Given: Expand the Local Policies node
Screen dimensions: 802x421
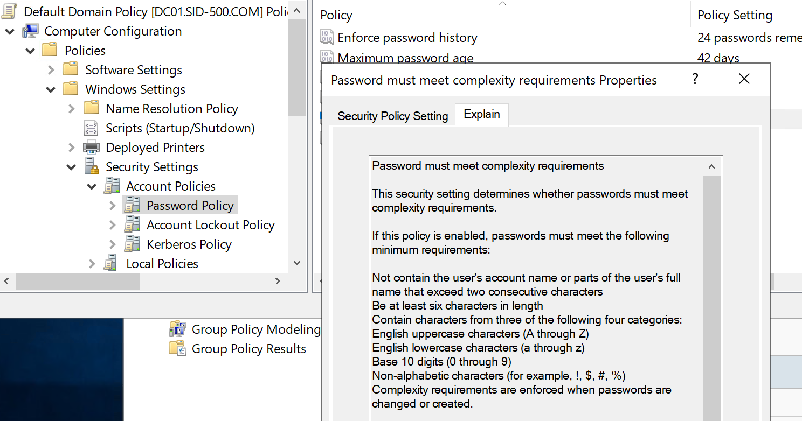Looking at the screenshot, I should 92,263.
